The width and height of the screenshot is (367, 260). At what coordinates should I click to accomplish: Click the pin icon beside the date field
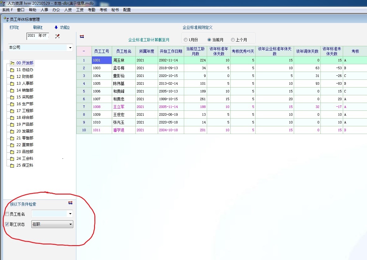click(x=57, y=36)
